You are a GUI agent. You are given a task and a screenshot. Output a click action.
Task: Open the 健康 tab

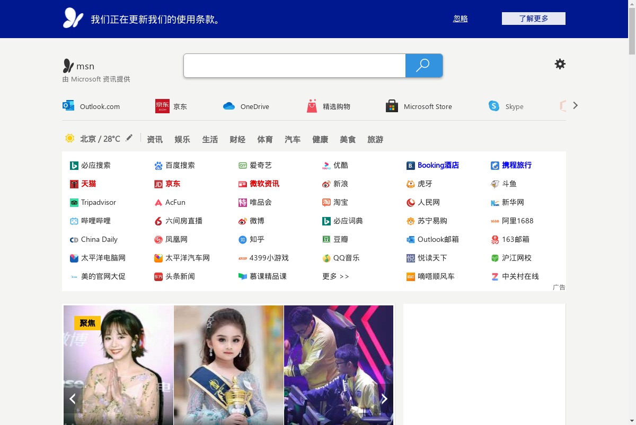(320, 139)
